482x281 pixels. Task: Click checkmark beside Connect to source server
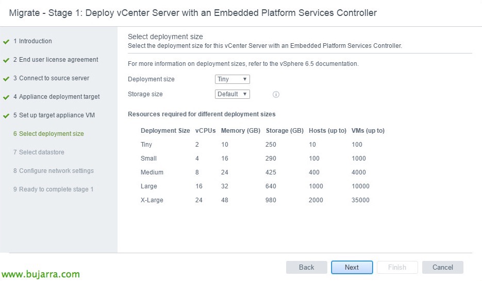[x=6, y=79]
